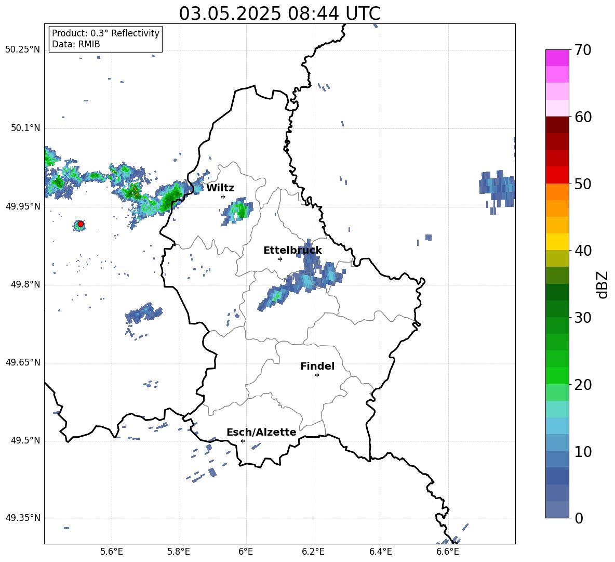This screenshot has width=615, height=562.
Task: Click the 6°E longitude label
Action: (246, 552)
